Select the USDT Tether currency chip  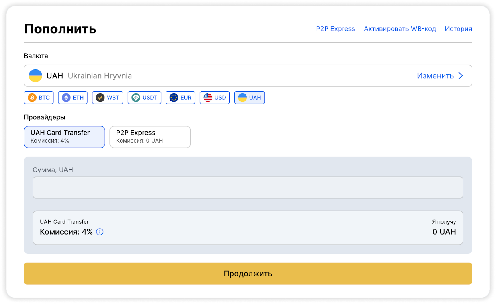pyautogui.click(x=144, y=98)
